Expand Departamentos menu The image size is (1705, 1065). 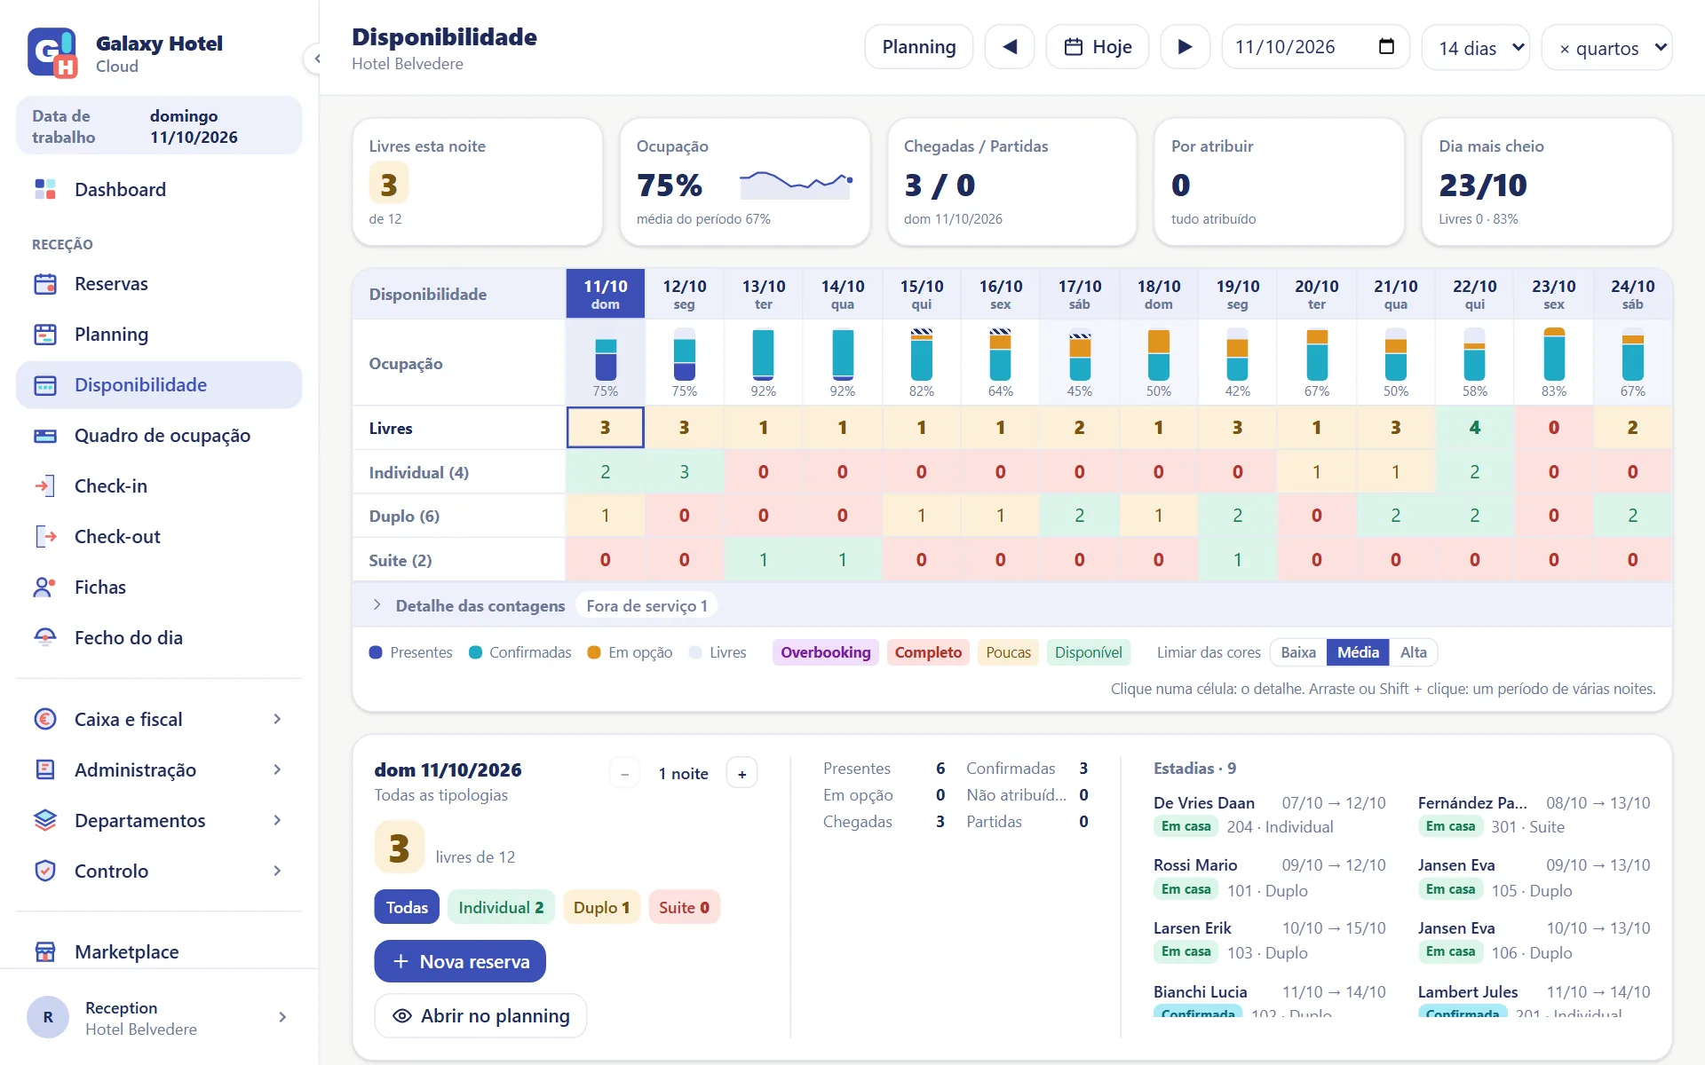pos(159,821)
